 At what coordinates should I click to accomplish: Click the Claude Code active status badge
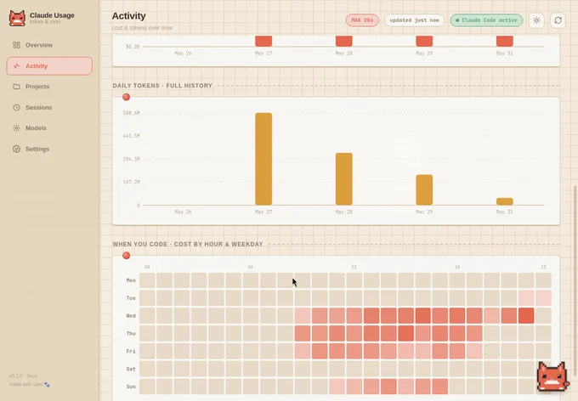486,20
